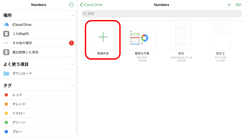Click the このiPad内 device icon
Viewport: 246px width, 139px height.
pos(6,34)
